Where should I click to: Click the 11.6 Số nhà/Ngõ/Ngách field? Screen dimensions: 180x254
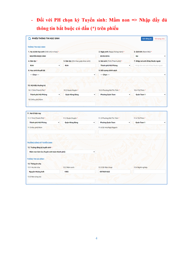click(x=132, y=132)
